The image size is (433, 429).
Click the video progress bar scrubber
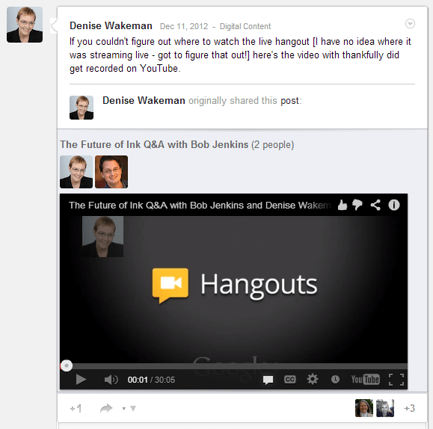point(67,365)
